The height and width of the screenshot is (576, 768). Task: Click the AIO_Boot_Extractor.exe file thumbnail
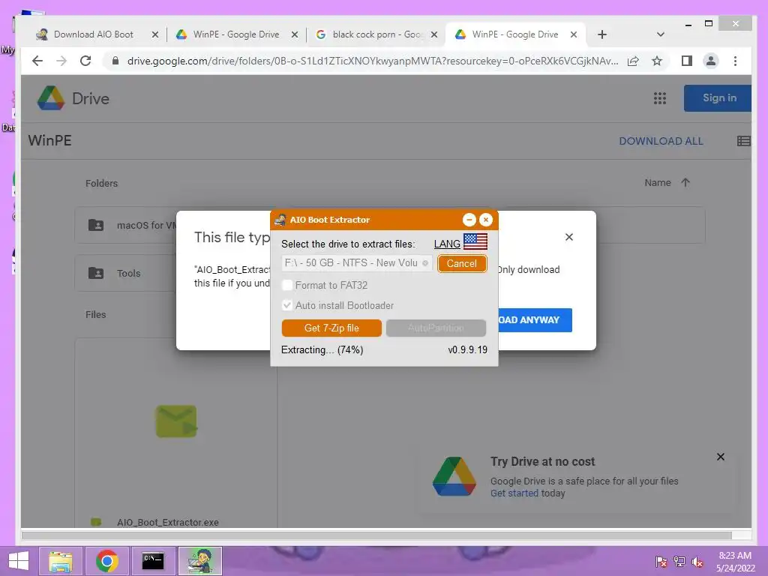click(176, 421)
